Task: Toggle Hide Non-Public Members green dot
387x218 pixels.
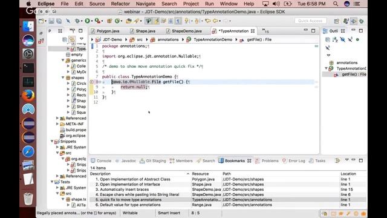Action: pyautogui.click(x=357, y=39)
